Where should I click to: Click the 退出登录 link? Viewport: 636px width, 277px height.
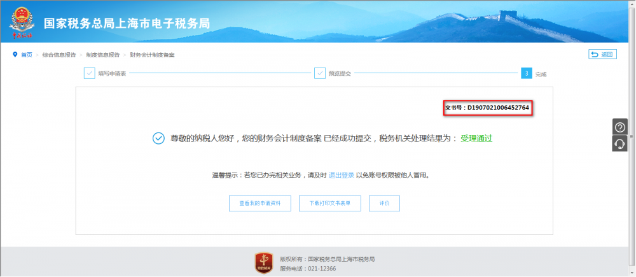pos(342,174)
